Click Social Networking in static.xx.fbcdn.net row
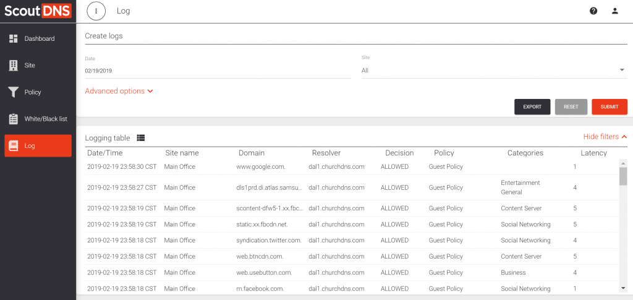Viewport: 633px width, 300px height. coord(525,225)
